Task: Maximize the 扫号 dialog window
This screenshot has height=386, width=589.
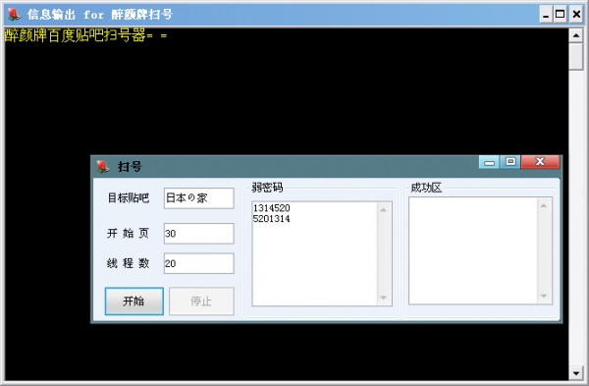Action: [x=510, y=162]
